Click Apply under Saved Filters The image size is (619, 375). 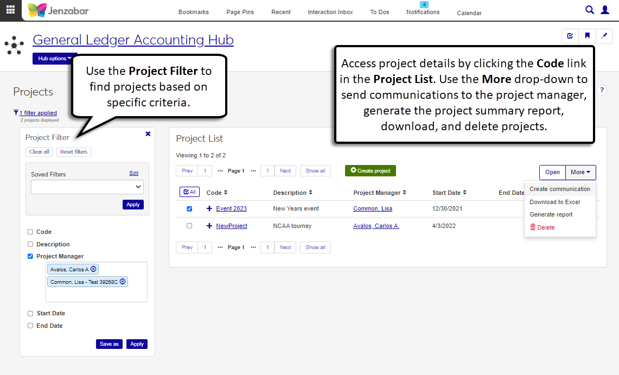(x=133, y=205)
